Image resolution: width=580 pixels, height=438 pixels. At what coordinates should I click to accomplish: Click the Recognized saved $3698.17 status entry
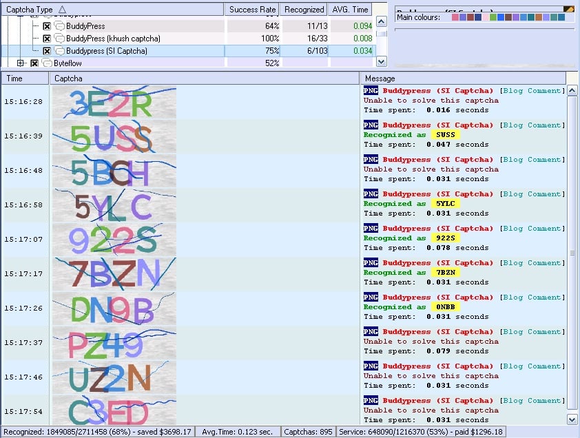click(98, 432)
